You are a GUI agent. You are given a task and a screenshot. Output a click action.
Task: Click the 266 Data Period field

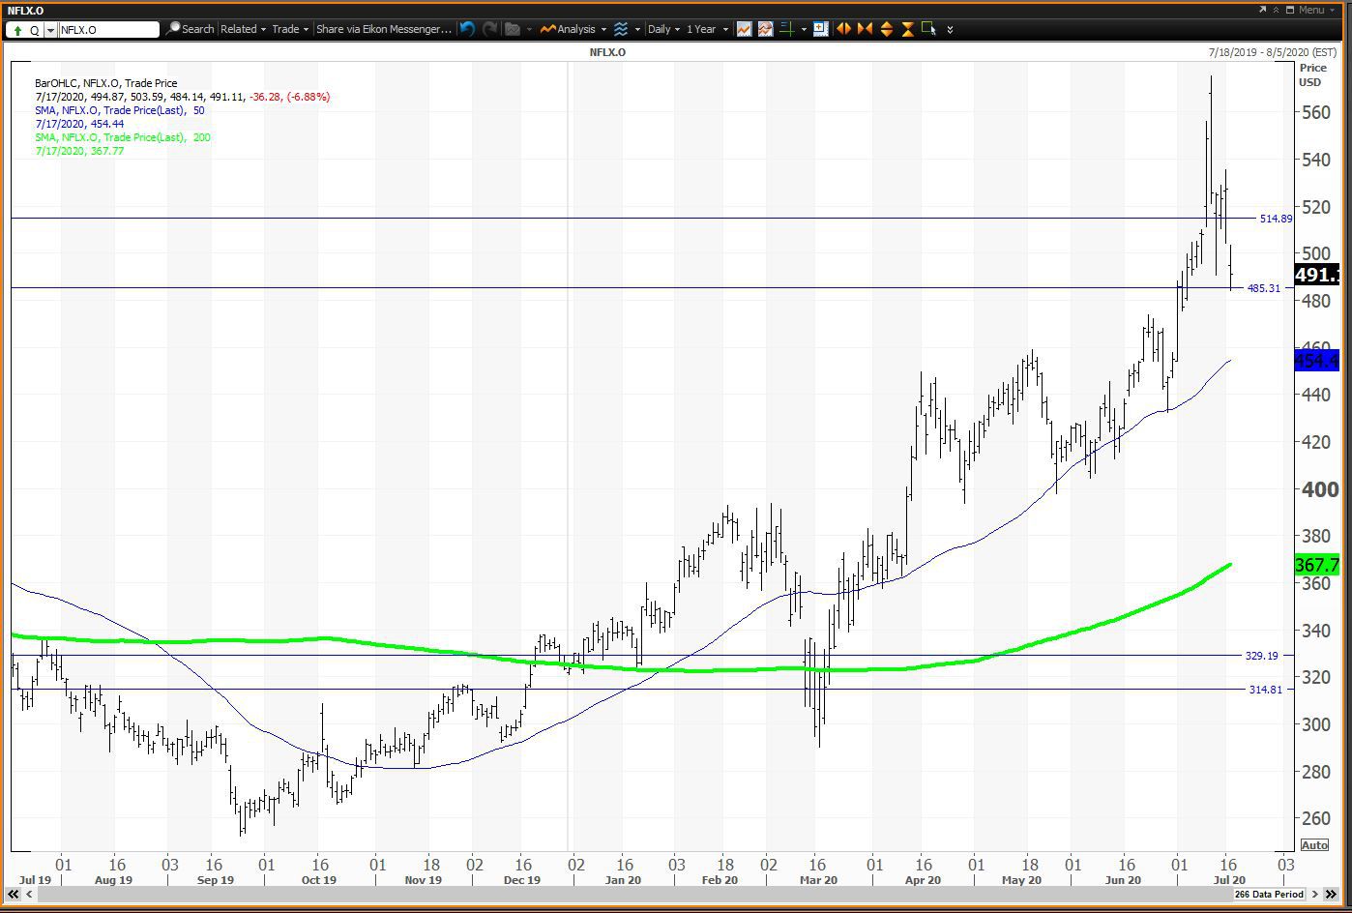(x=1269, y=895)
